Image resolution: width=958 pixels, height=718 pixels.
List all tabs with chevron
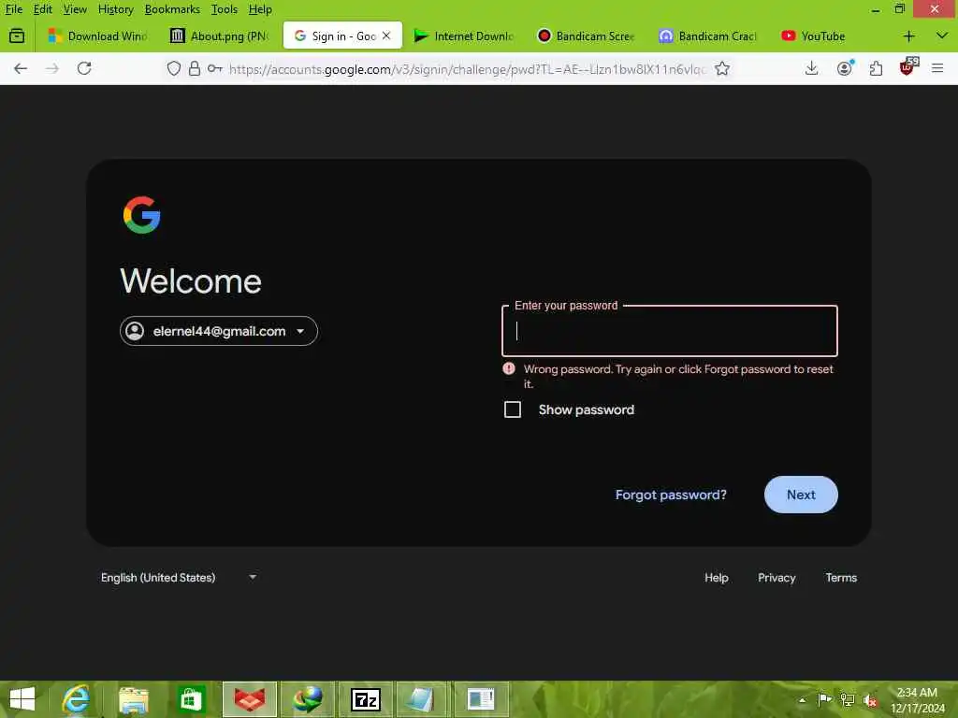(x=941, y=36)
